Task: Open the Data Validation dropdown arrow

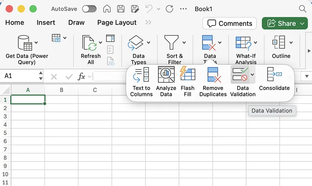Action: (x=252, y=74)
